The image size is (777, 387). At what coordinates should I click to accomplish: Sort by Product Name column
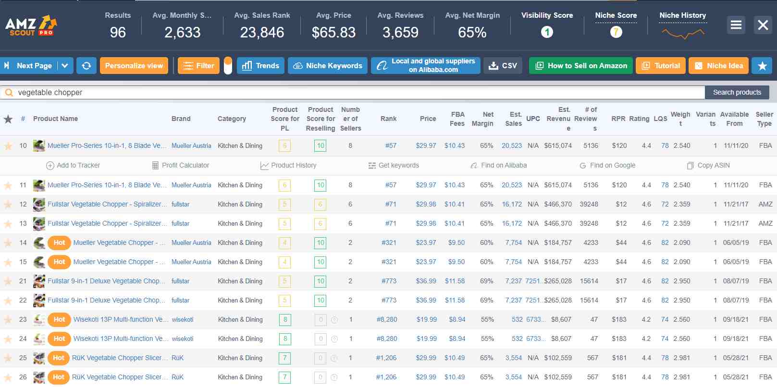(55, 119)
